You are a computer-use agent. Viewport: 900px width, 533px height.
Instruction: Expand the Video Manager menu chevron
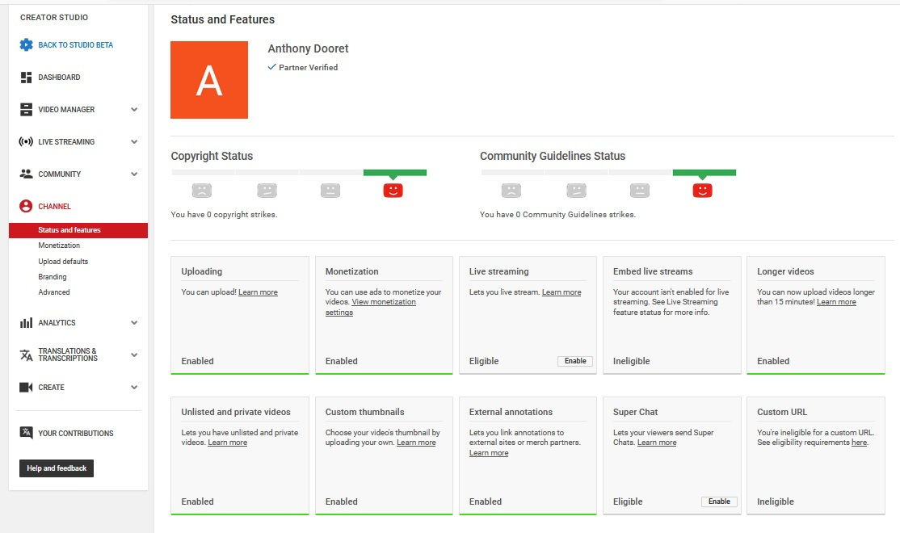134,110
